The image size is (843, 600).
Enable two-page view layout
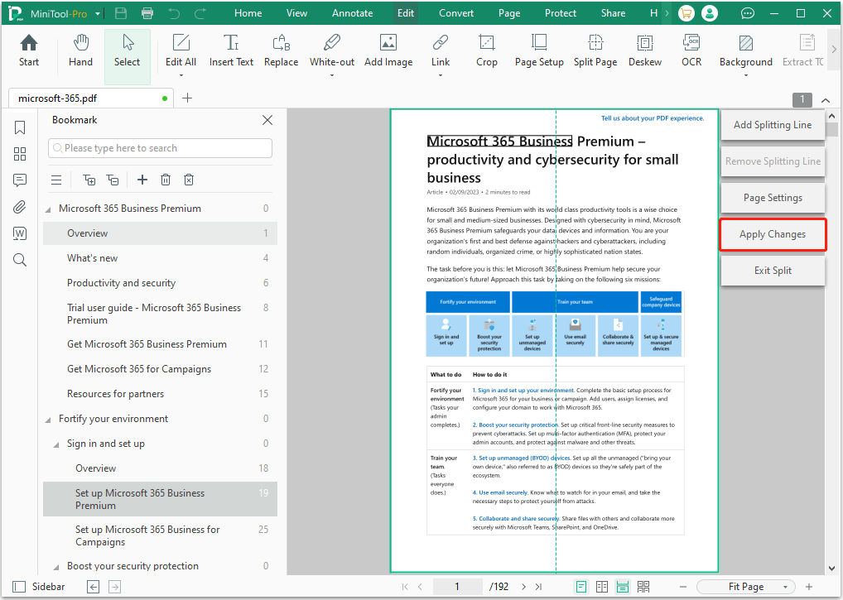tap(602, 586)
